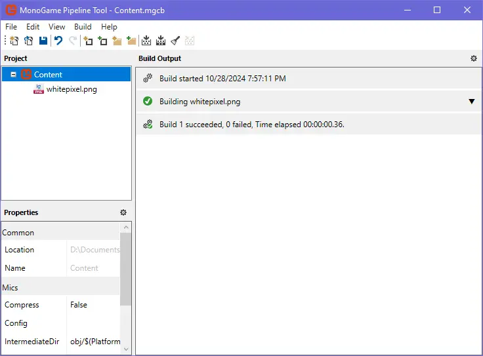This screenshot has height=356, width=483.
Task: Minimize the Pipeline Tool window
Action: [408, 10]
